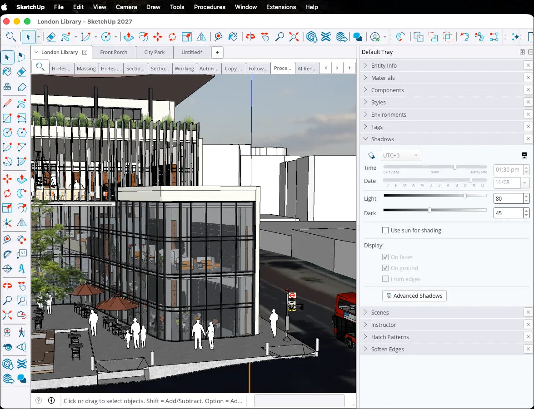Select the Zoom Window tool in left palette

[21, 301]
